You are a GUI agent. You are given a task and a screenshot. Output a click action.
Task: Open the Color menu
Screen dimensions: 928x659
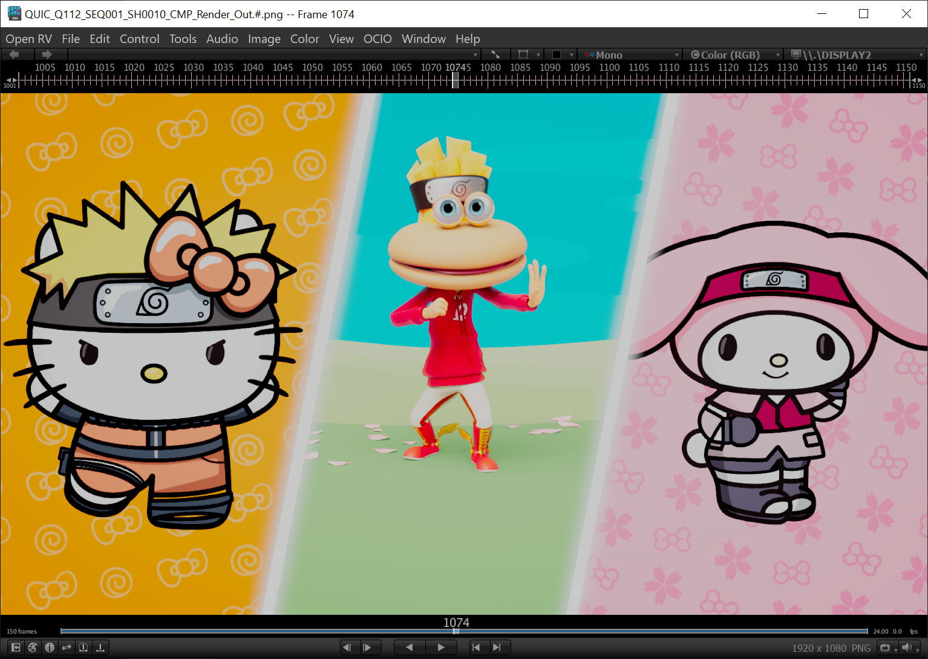click(305, 39)
